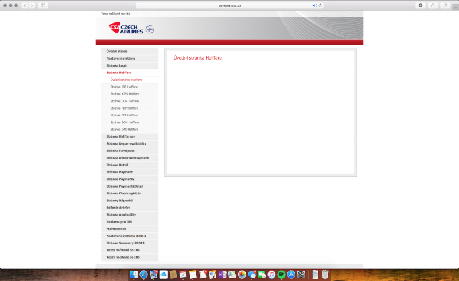Open Notes from the Dock

[x=193, y=274]
